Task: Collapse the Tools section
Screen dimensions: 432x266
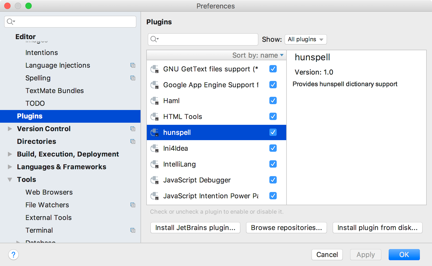Action: [x=10, y=180]
